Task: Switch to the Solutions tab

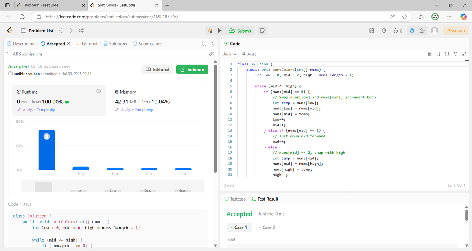Action: point(115,44)
